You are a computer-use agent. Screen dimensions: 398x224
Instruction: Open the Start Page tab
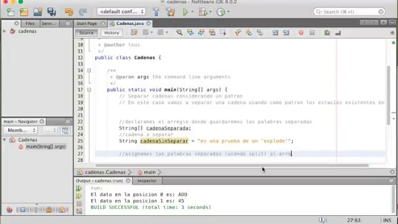[x=87, y=24]
